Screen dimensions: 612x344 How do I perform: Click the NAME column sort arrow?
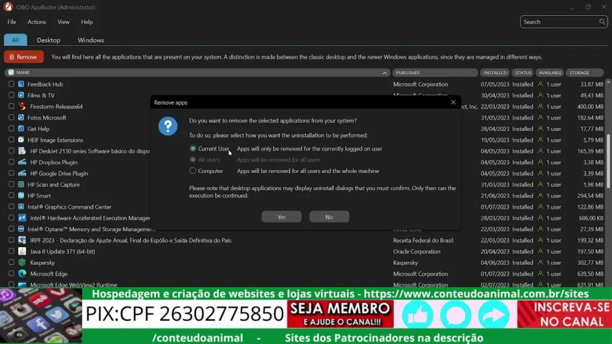coord(385,73)
